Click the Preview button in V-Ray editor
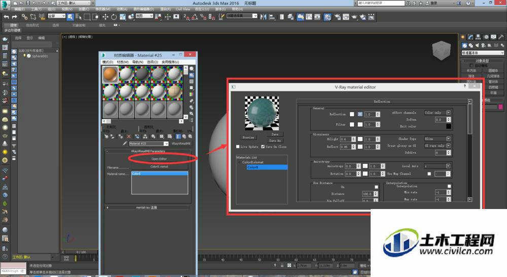The image size is (507, 277). click(x=248, y=137)
